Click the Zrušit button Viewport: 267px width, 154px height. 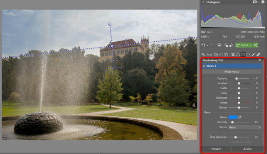pos(247,149)
